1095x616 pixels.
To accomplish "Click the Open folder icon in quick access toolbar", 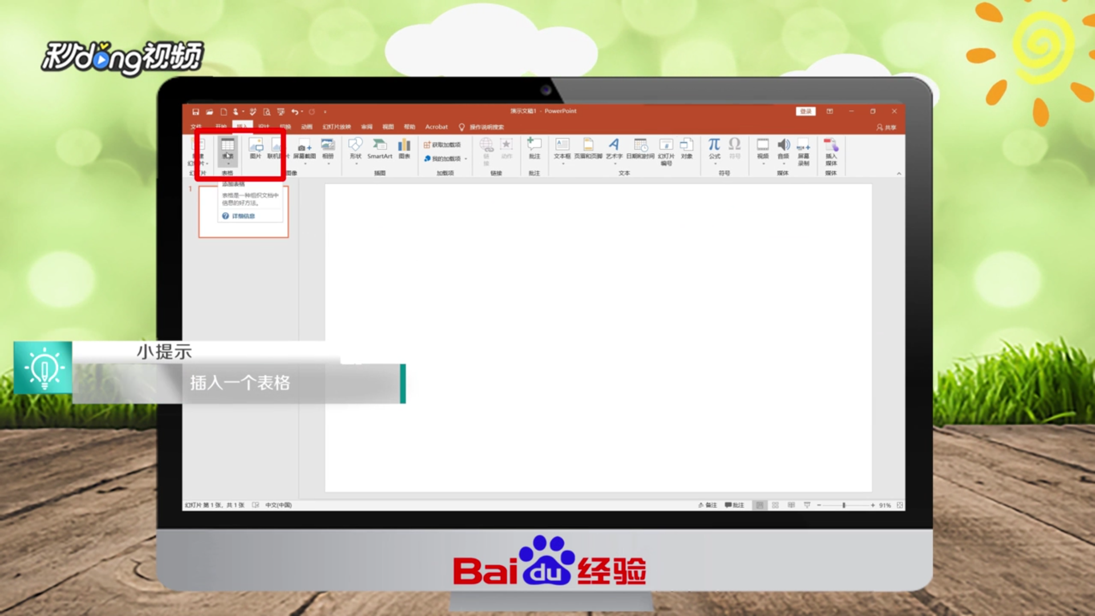I will pos(209,112).
